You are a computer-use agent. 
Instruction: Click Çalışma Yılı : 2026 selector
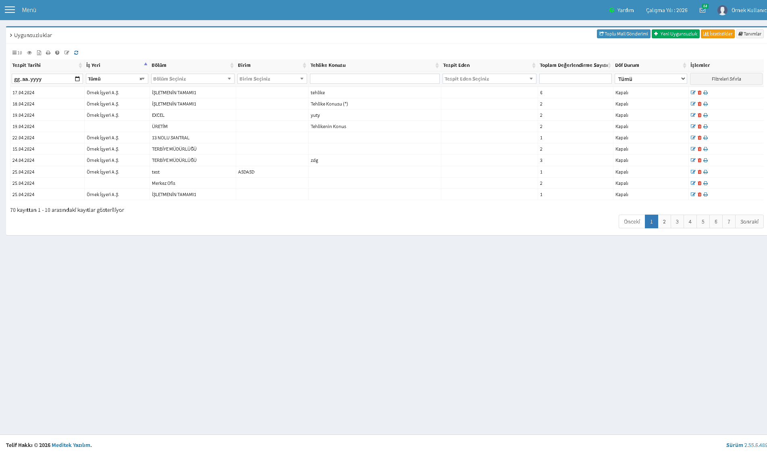(x=667, y=10)
